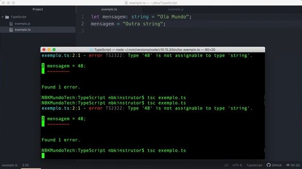
Task: Click the file icon in editor title bar
Action: click(x=126, y=3)
